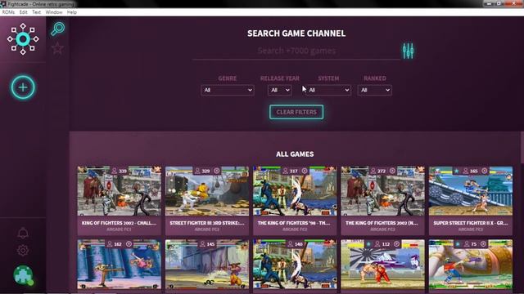Screen dimensions: 524x294
Task: Open Street Fighter III 3rd Strike thumbnail
Action: [x=207, y=191]
